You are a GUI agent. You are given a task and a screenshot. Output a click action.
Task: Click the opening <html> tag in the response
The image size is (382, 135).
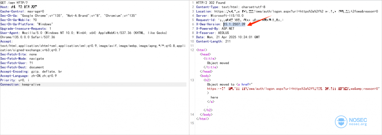point(201,50)
